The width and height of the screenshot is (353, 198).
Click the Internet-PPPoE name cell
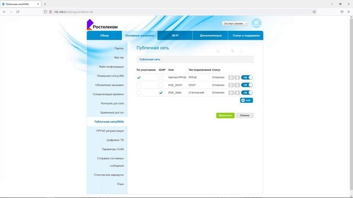[x=177, y=78]
